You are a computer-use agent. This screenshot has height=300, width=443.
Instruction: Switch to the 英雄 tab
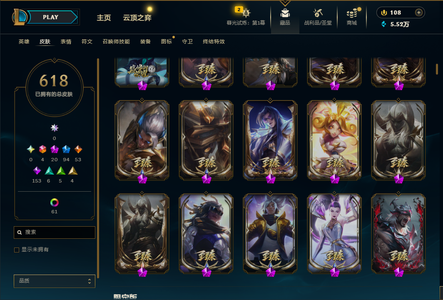tap(24, 42)
